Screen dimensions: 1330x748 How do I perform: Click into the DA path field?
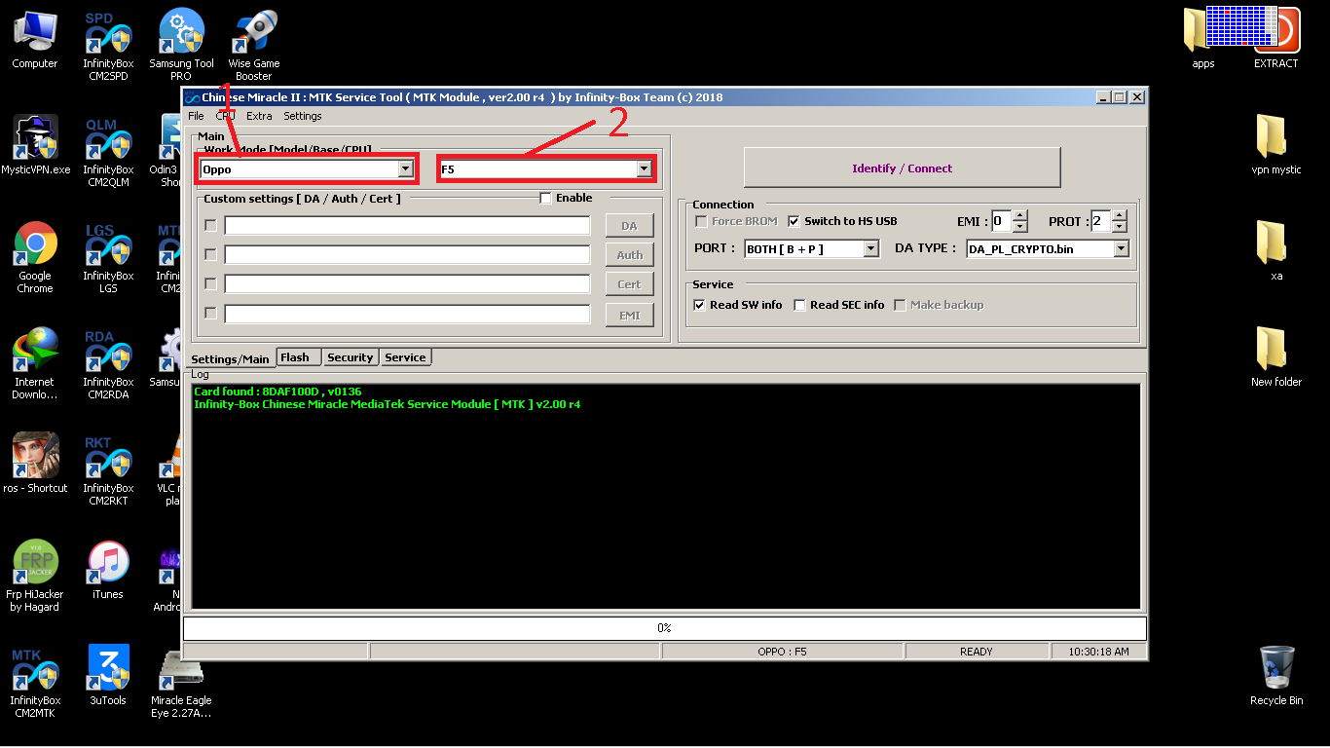[x=407, y=225]
